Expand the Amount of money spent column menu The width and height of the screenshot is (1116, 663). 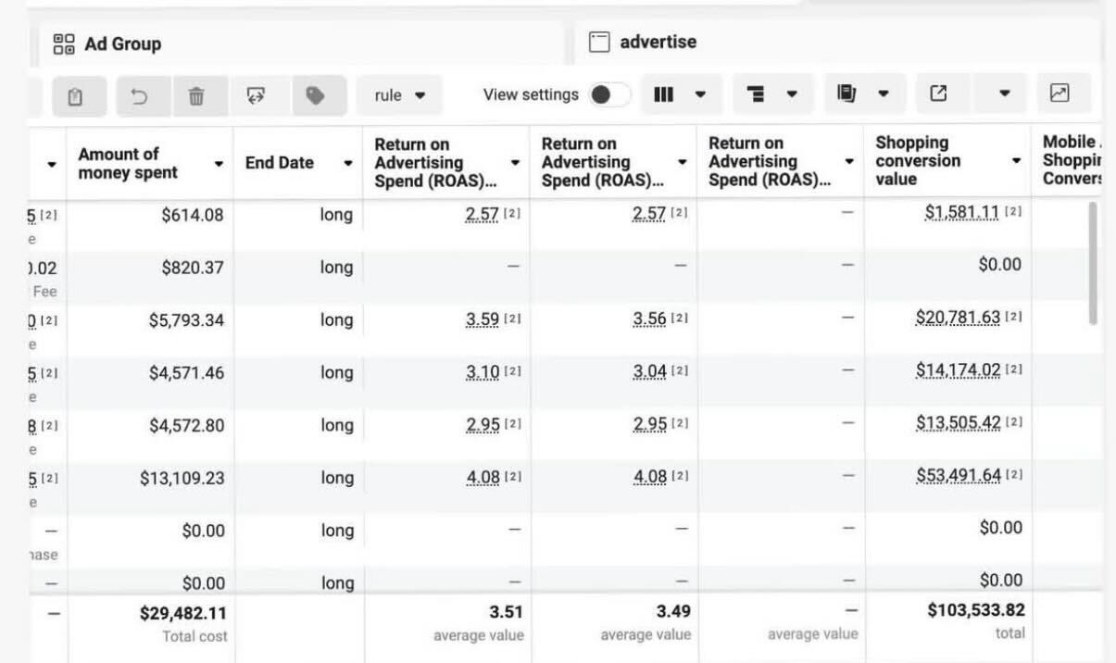tap(219, 164)
